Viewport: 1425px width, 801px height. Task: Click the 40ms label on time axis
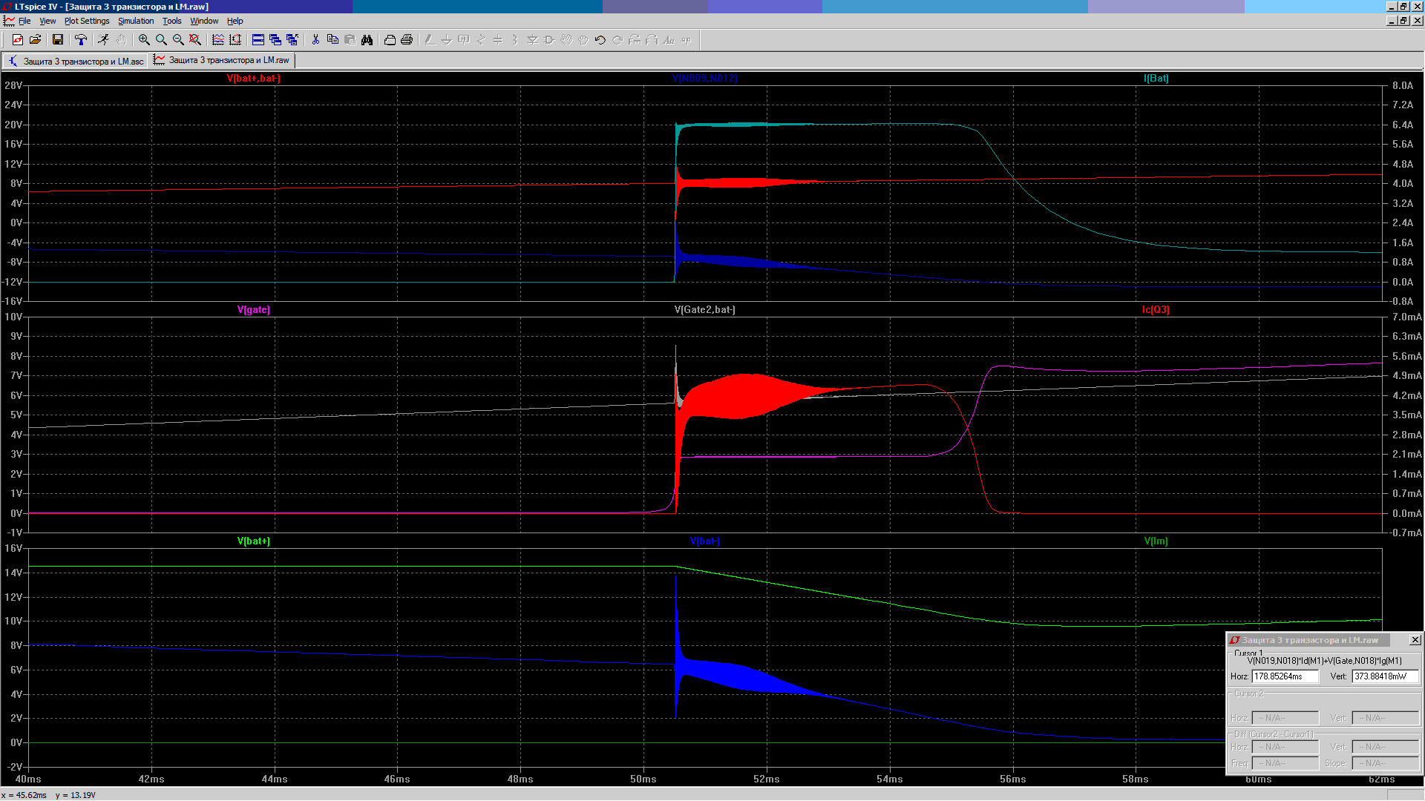tap(28, 779)
